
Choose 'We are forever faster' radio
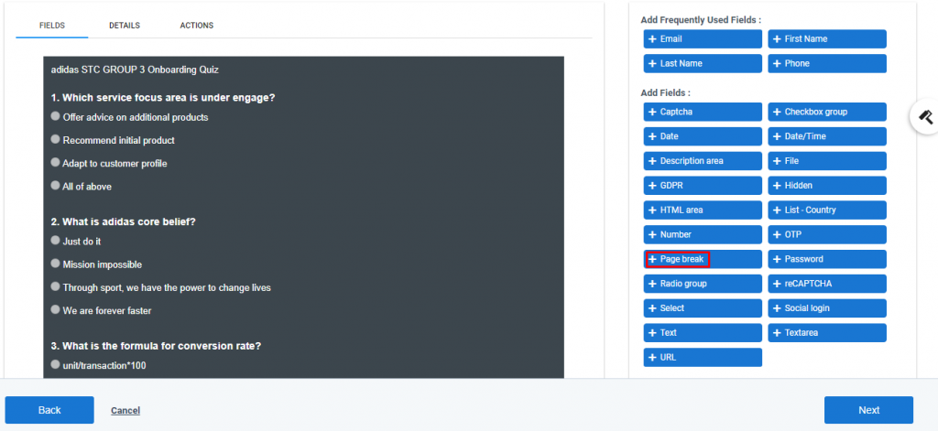(56, 309)
